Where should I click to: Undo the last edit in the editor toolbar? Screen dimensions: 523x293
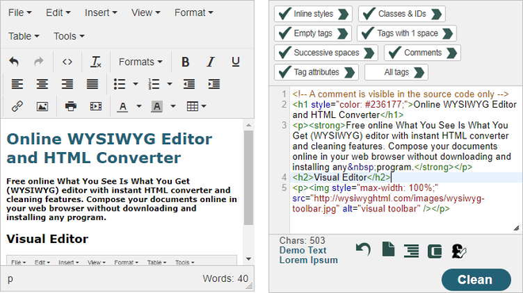[13, 62]
